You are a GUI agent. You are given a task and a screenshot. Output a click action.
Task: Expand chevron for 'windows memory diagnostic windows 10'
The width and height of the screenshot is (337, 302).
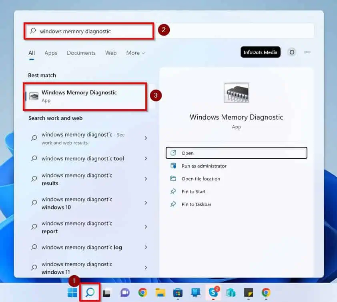(x=146, y=203)
